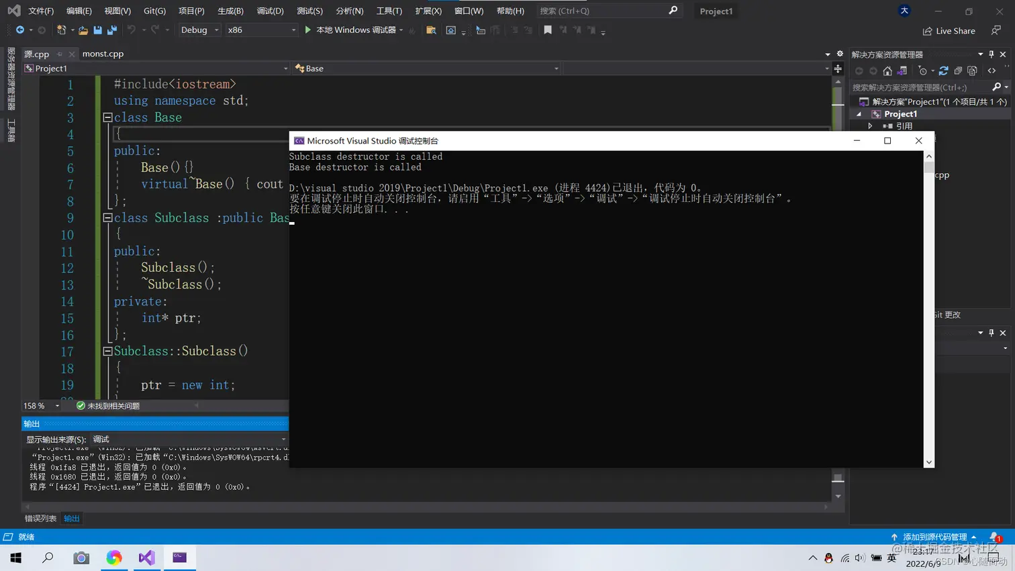Click the Visual Studio taskbar icon
This screenshot has width=1015, height=571.
pyautogui.click(x=146, y=558)
